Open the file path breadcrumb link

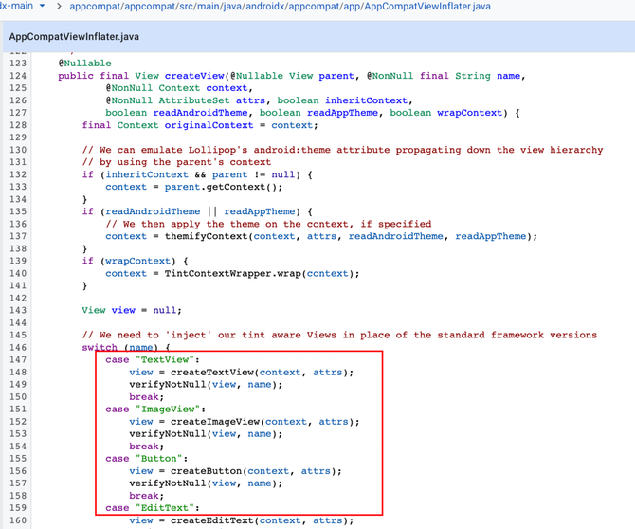click(281, 7)
